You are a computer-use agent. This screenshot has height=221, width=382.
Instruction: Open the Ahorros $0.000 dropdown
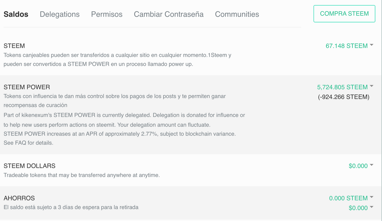(x=361, y=208)
